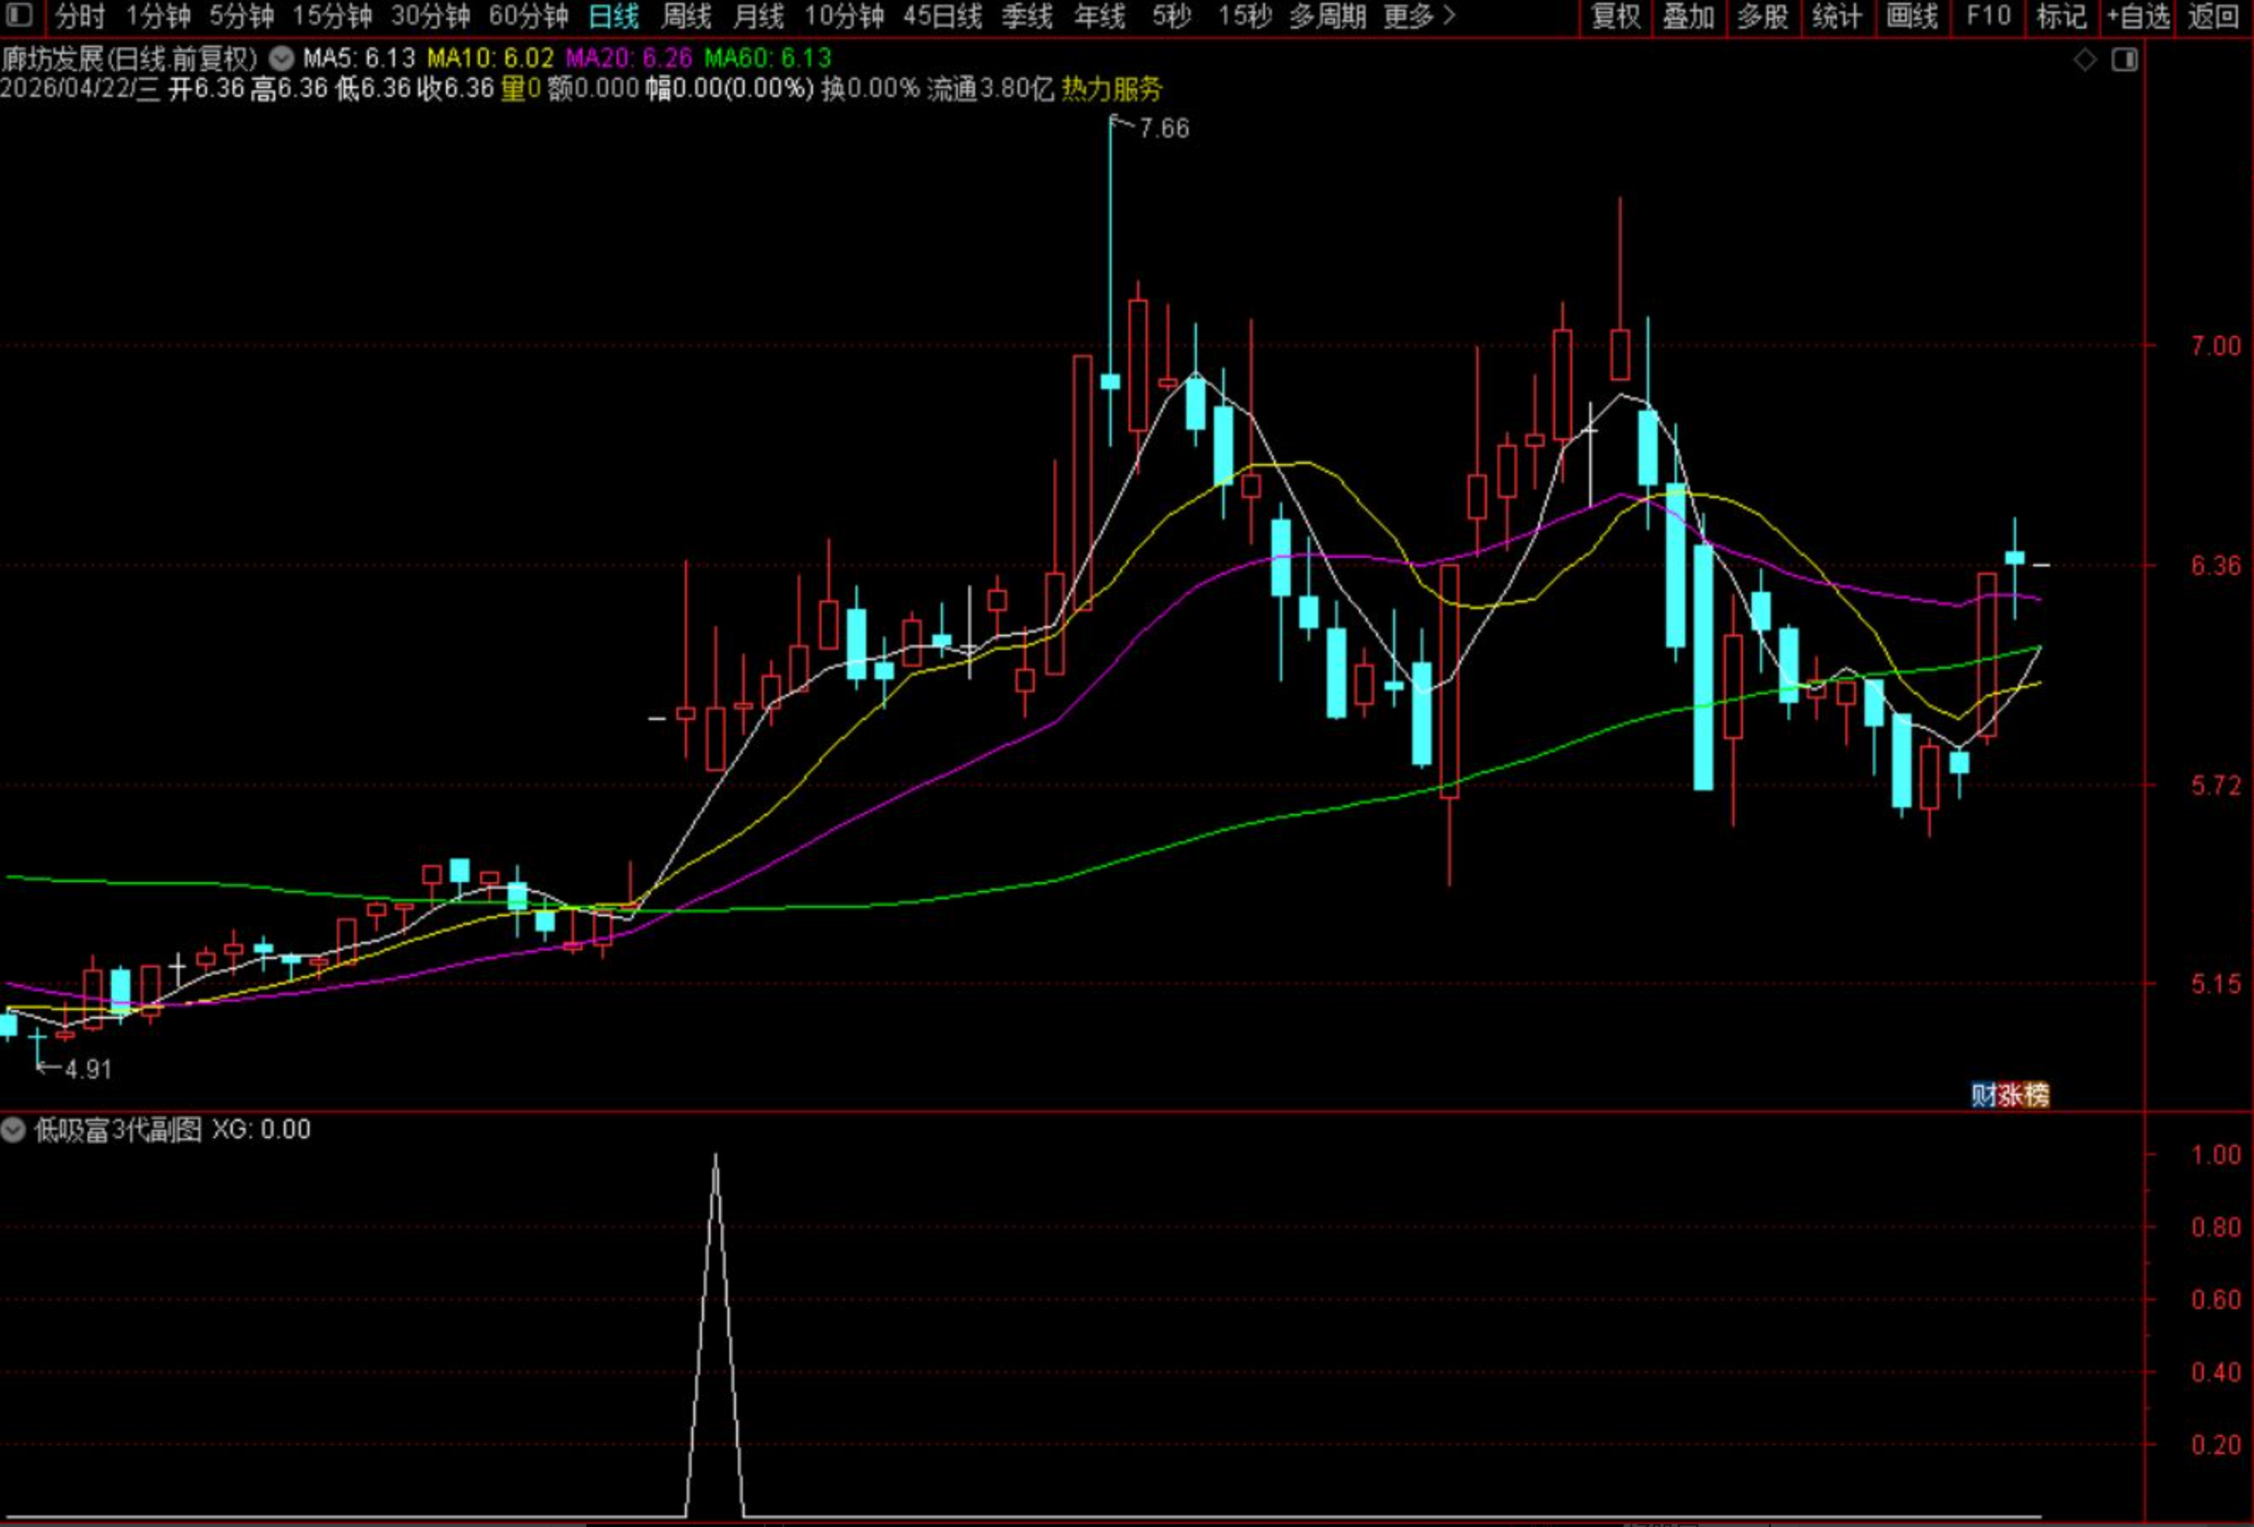This screenshot has height=1527, width=2254.
Task: Add stock via +自选 button
Action: point(2138,17)
